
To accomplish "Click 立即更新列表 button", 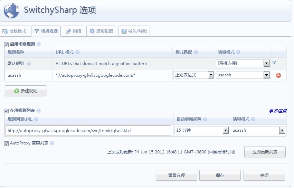I will (x=265, y=152).
